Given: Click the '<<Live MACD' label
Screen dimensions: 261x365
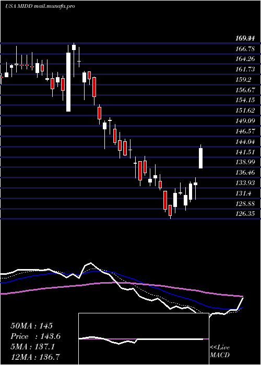Looking at the screenshot, I should click(x=220, y=351).
